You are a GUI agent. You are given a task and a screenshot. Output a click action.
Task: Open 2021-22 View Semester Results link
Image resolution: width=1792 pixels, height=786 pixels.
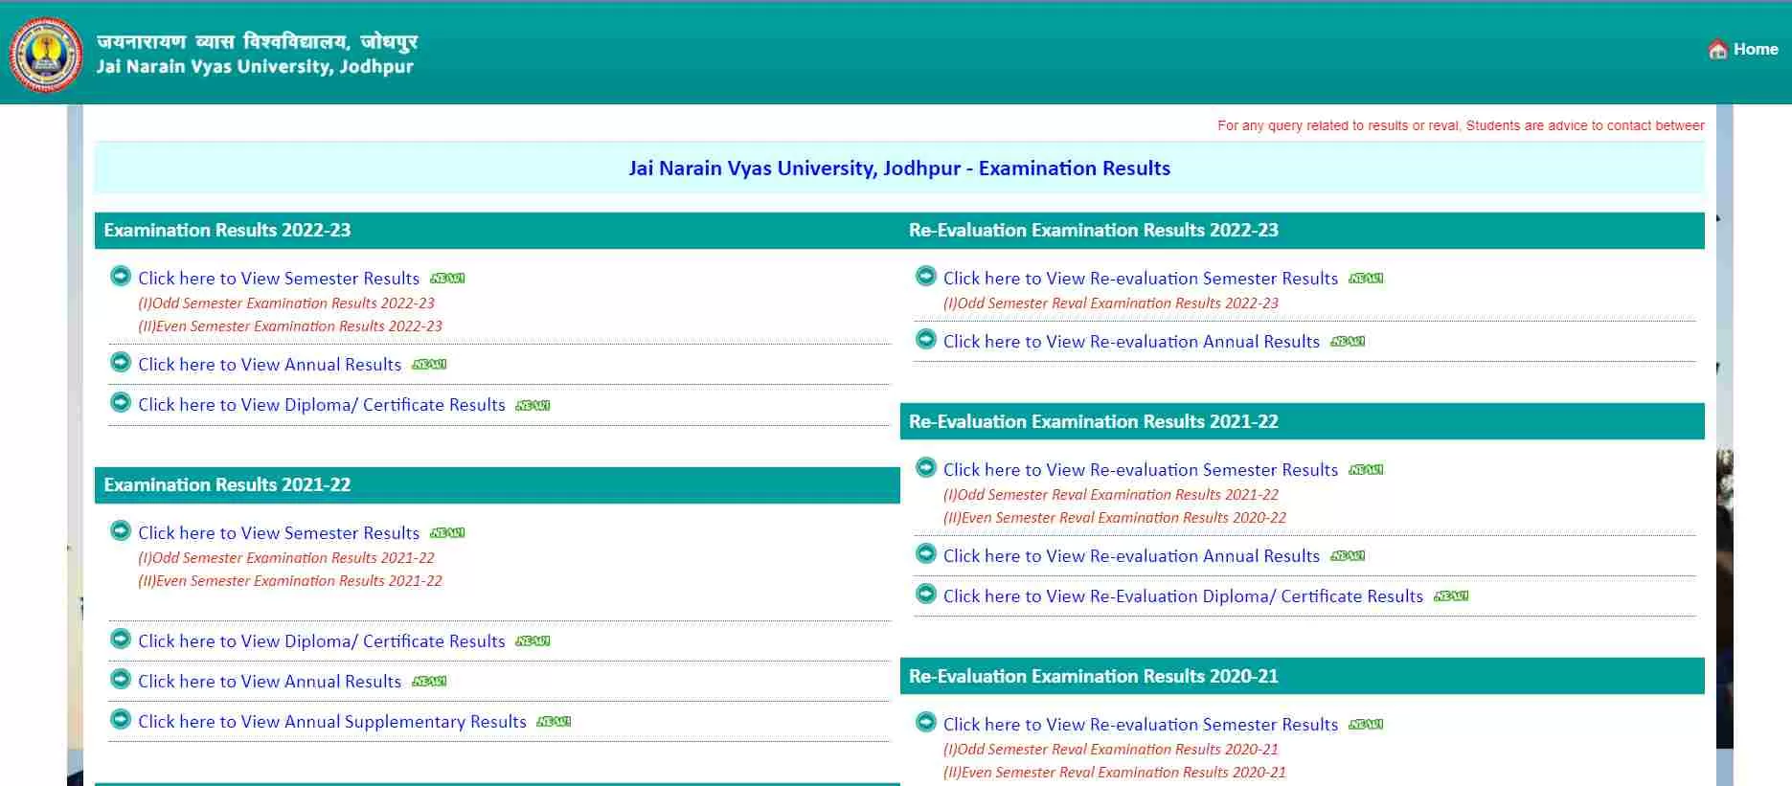(279, 533)
